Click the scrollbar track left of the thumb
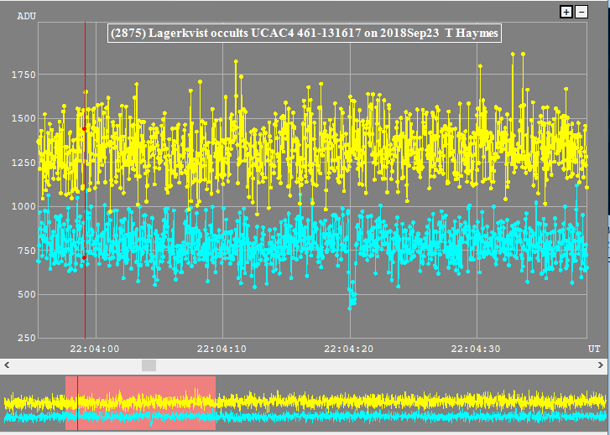The height and width of the screenshot is (435, 610). click(76, 365)
